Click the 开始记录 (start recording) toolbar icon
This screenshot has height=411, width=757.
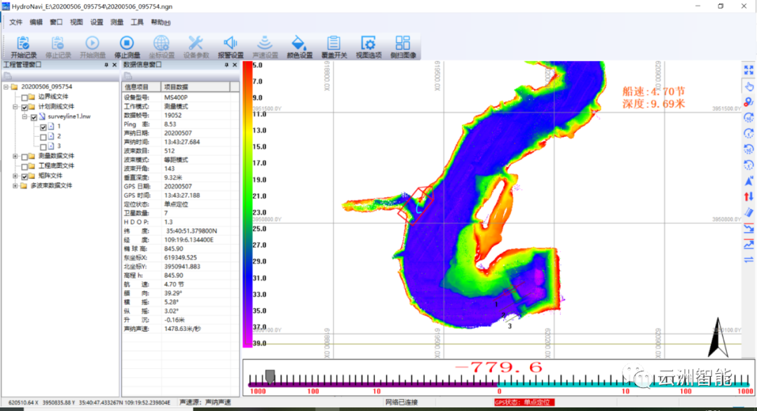click(23, 43)
